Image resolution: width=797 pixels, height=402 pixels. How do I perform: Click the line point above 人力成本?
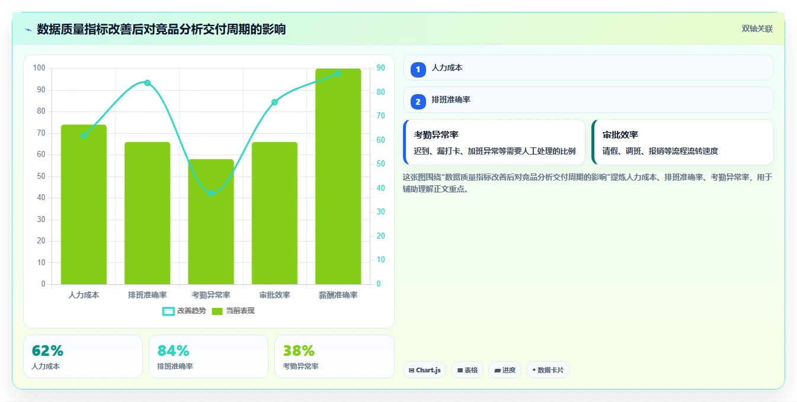[x=84, y=136]
